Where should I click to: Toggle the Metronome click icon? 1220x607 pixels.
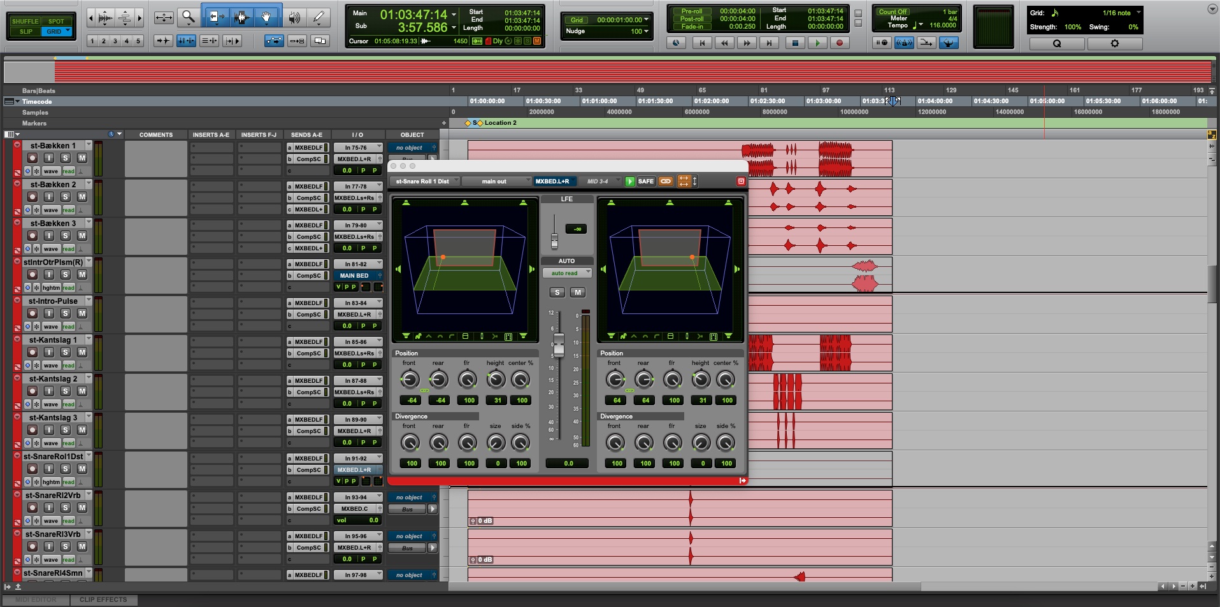click(904, 43)
